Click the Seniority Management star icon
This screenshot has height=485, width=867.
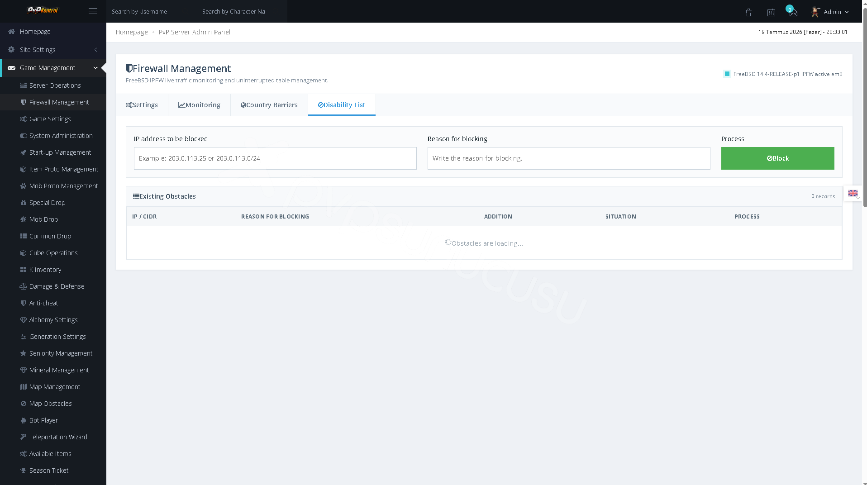[24, 353]
